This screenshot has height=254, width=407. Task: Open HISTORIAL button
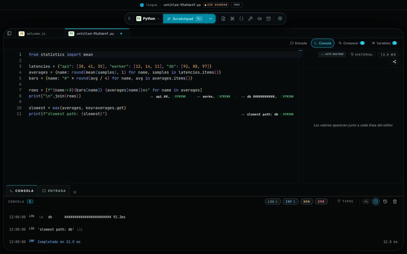362,54
